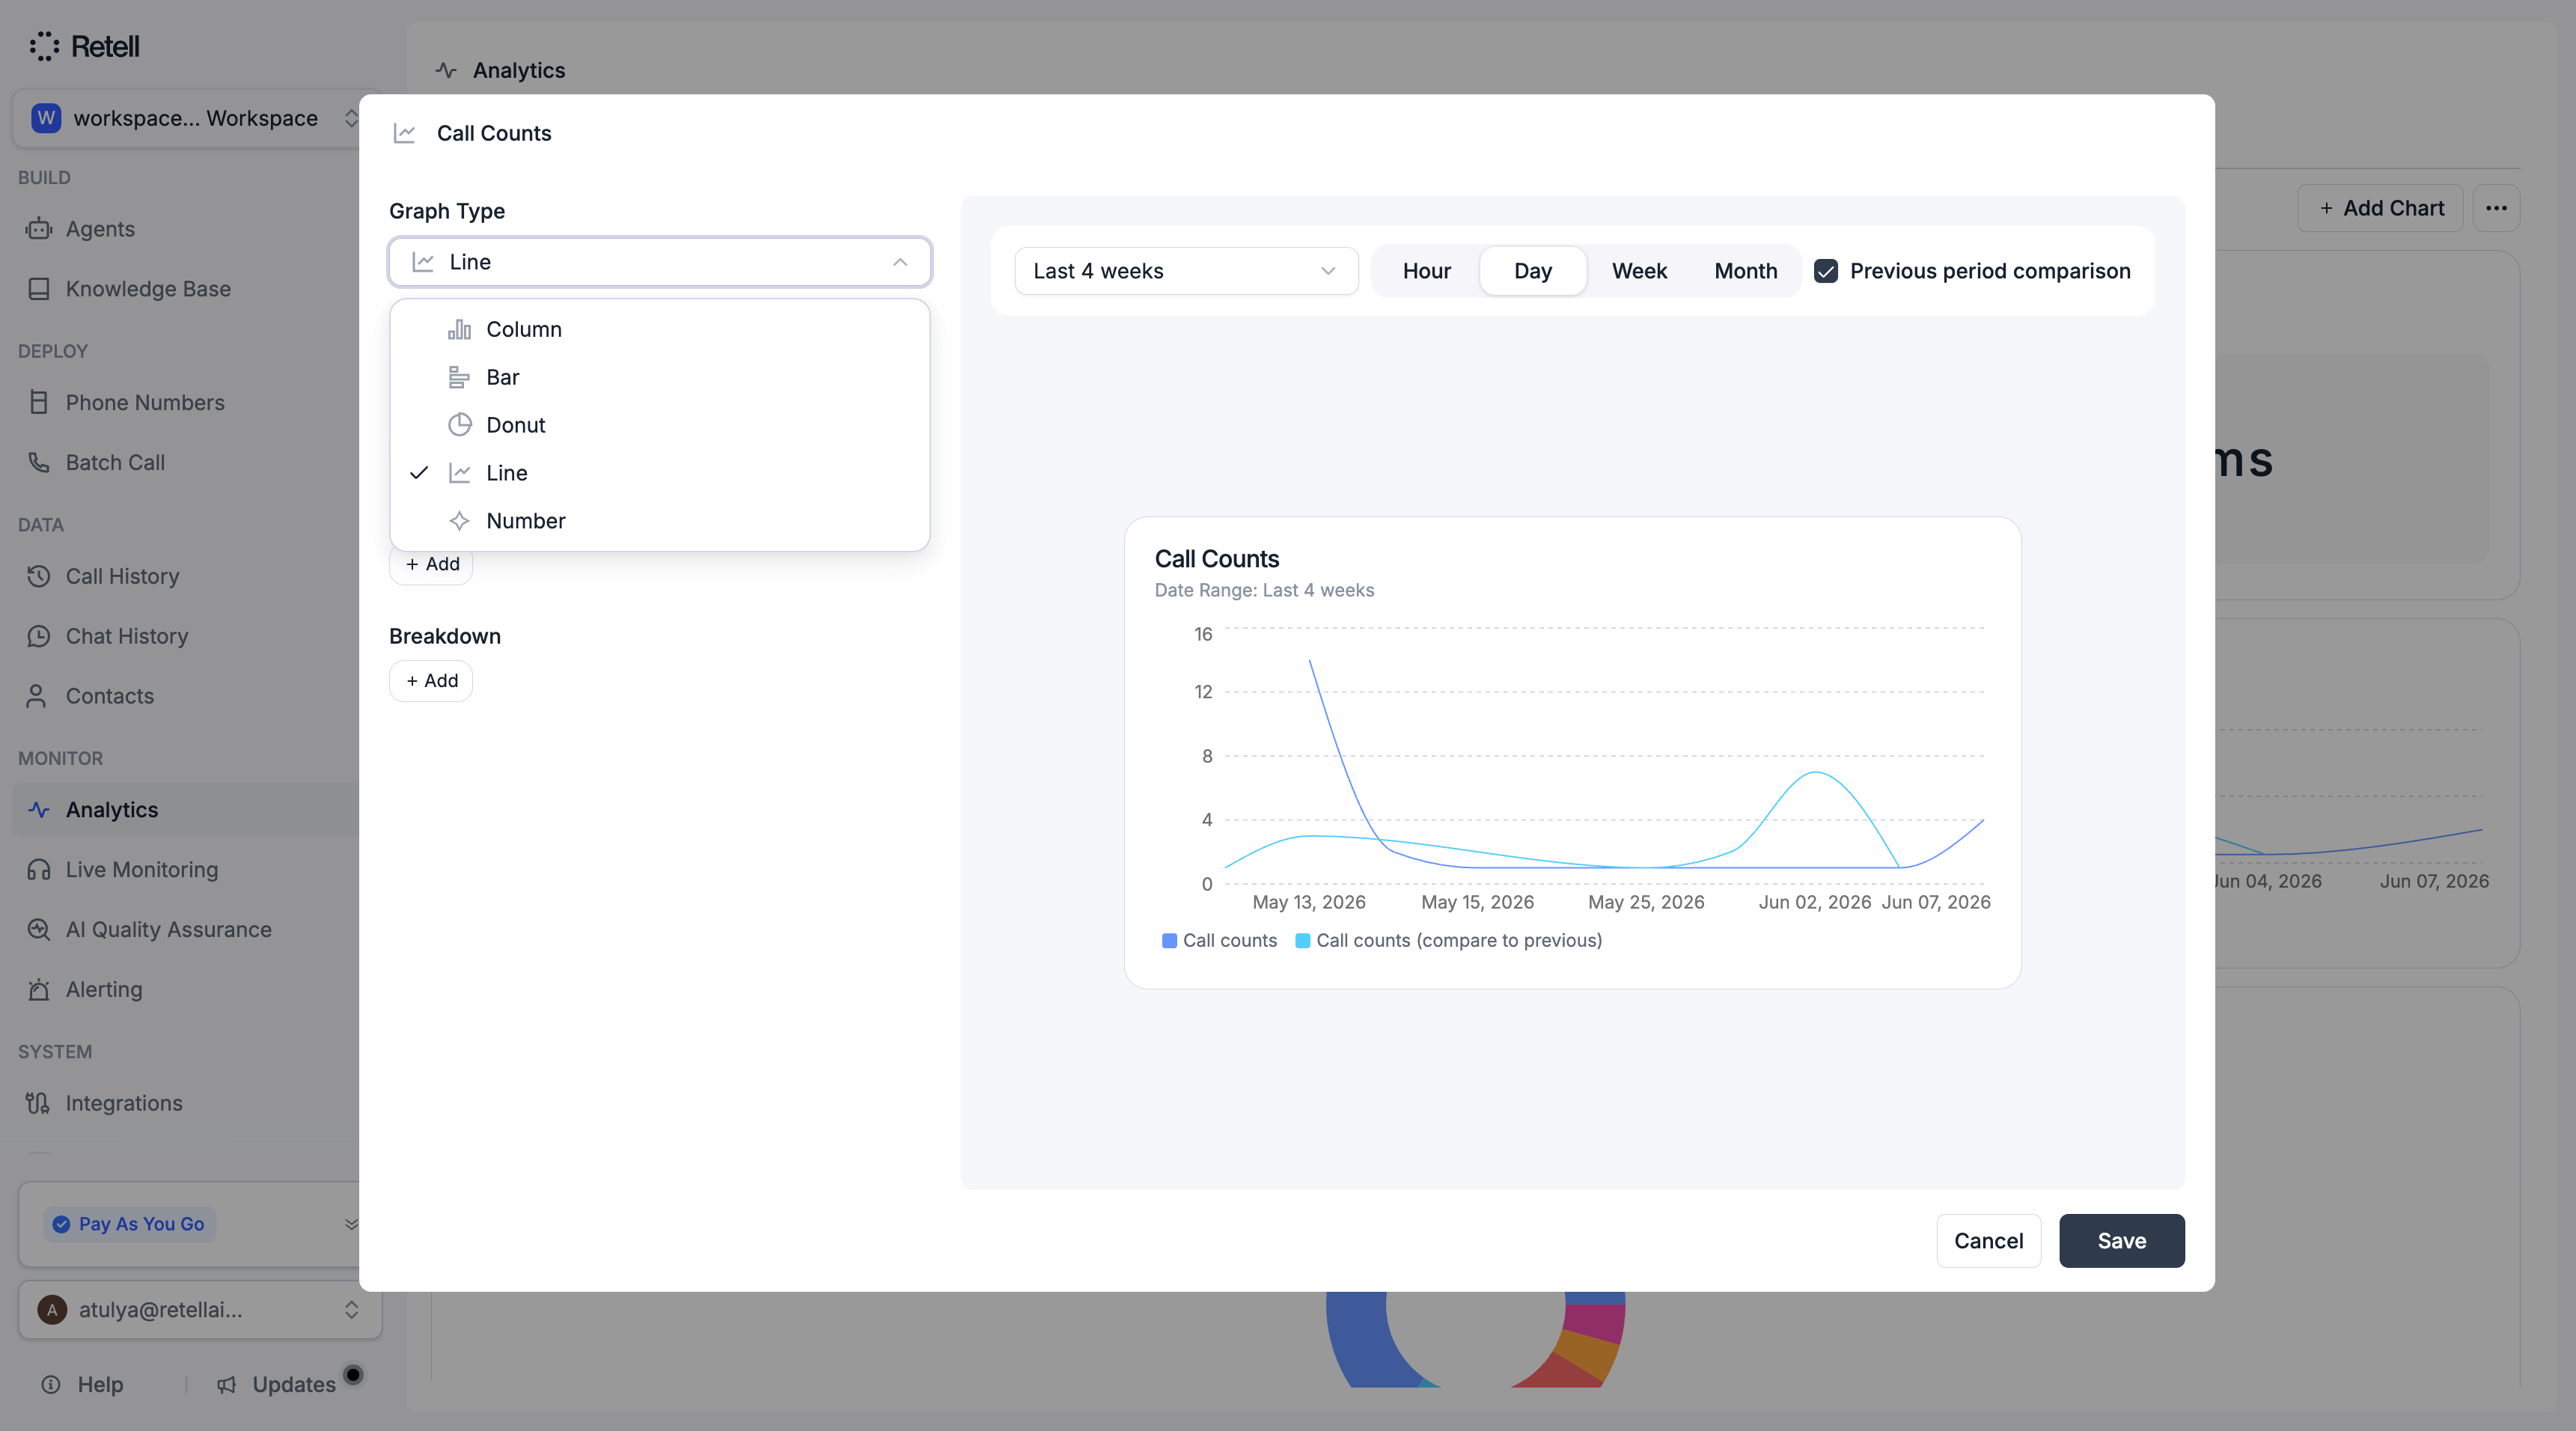Open the Last 4 weeks date range dropdown
Image resolution: width=2576 pixels, height=1431 pixels.
(1186, 271)
